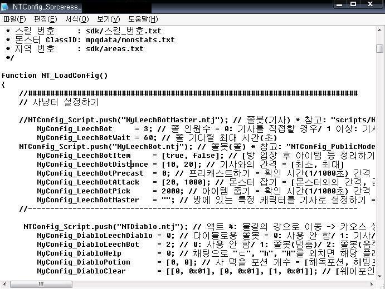The image size is (385, 289).
Task: Open the 보기(V) menu
Action: point(108,19)
